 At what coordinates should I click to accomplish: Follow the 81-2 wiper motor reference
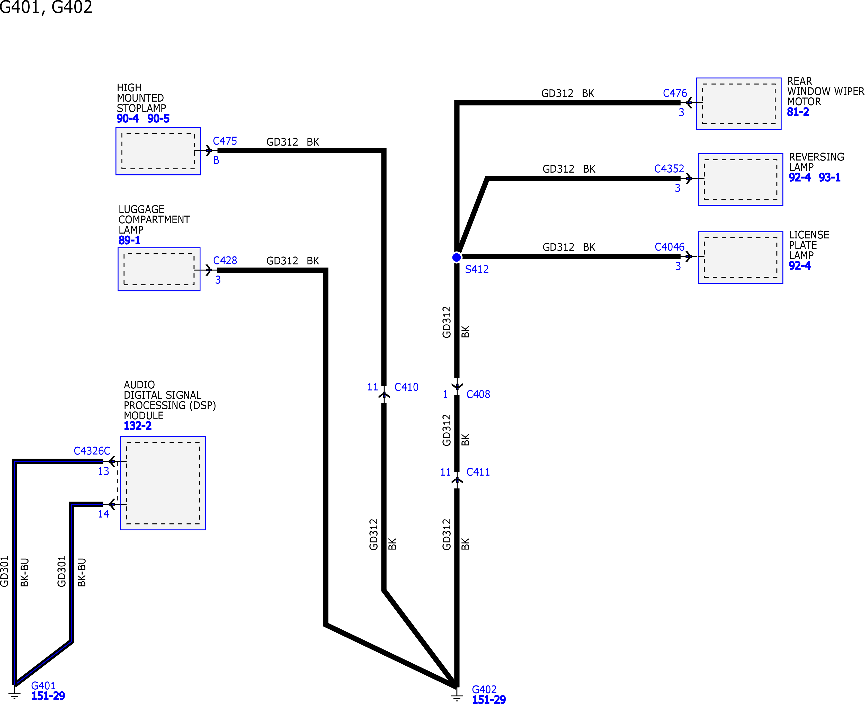pyautogui.click(x=798, y=112)
